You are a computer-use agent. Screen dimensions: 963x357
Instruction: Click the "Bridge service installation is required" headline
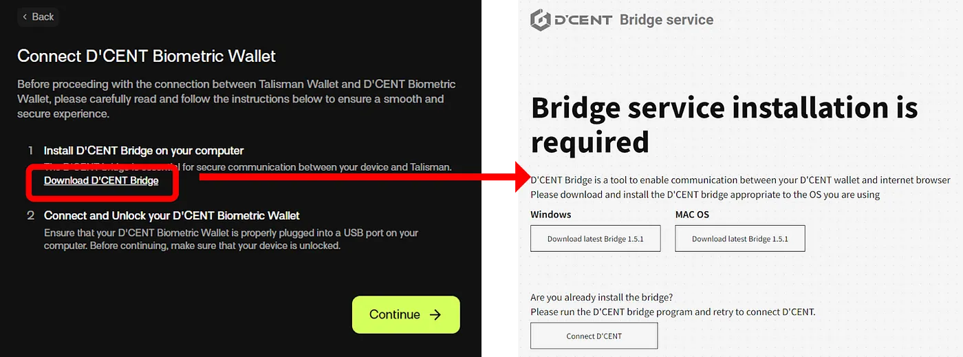pyautogui.click(x=724, y=125)
